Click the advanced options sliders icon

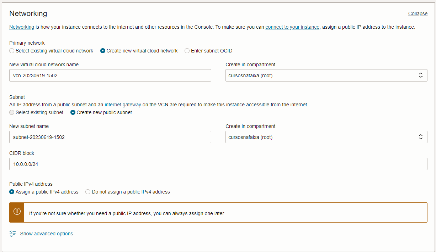(x=13, y=234)
